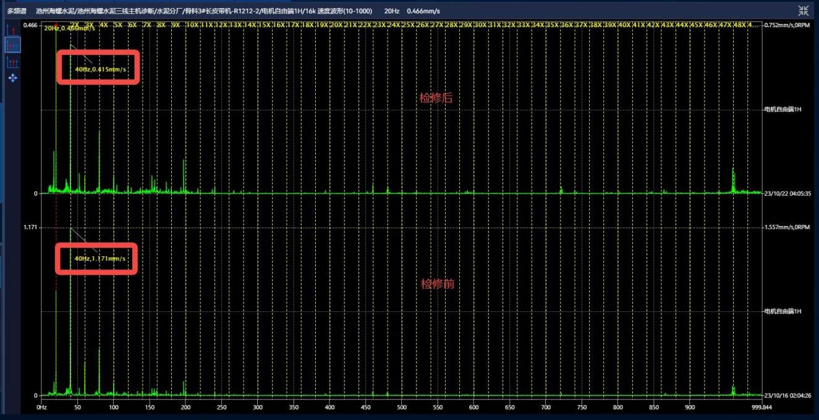This screenshot has height=420, width=819.
Task: Select the single cursor tool icon
Action: [x=12, y=30]
